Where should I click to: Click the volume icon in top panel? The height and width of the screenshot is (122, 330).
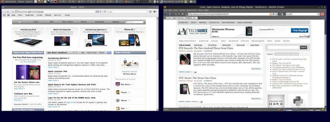click(157, 2)
